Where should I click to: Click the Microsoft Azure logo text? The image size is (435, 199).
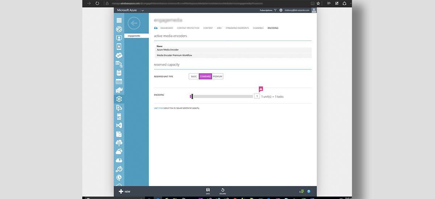tap(127, 10)
